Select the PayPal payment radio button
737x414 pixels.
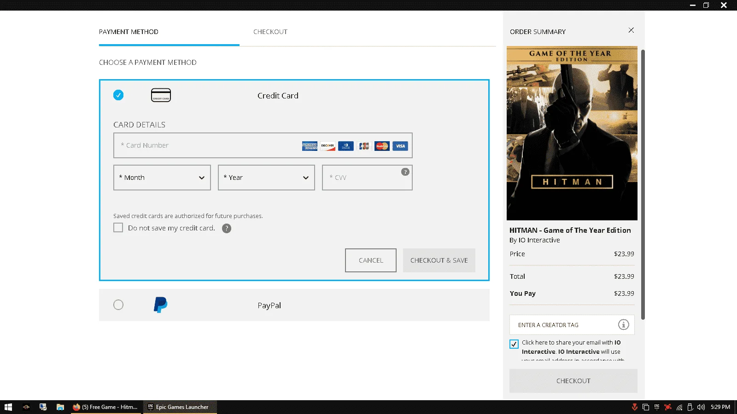(118, 305)
